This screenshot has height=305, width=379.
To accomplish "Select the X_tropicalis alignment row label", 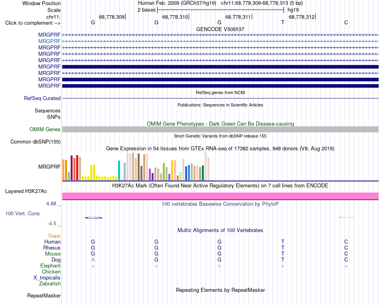I will tap(47, 278).
